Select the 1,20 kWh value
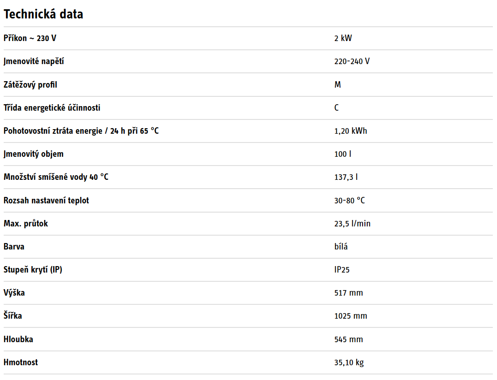The width and height of the screenshot is (497, 380). click(x=351, y=131)
